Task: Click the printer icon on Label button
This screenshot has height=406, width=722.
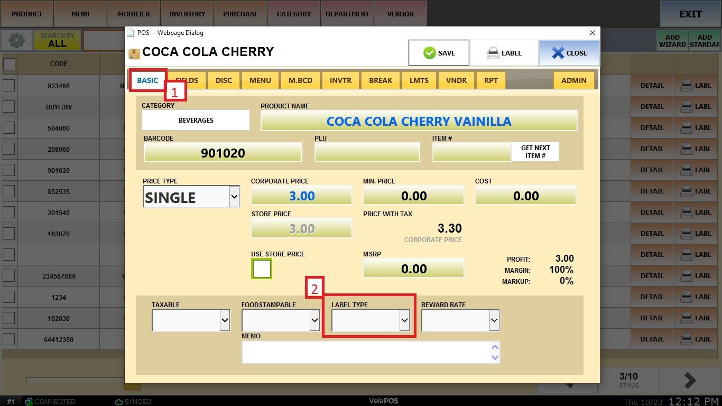Action: [x=493, y=53]
